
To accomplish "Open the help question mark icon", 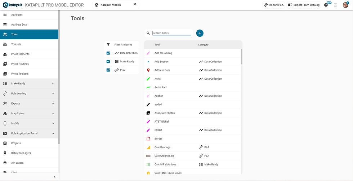I will [x=326, y=5].
